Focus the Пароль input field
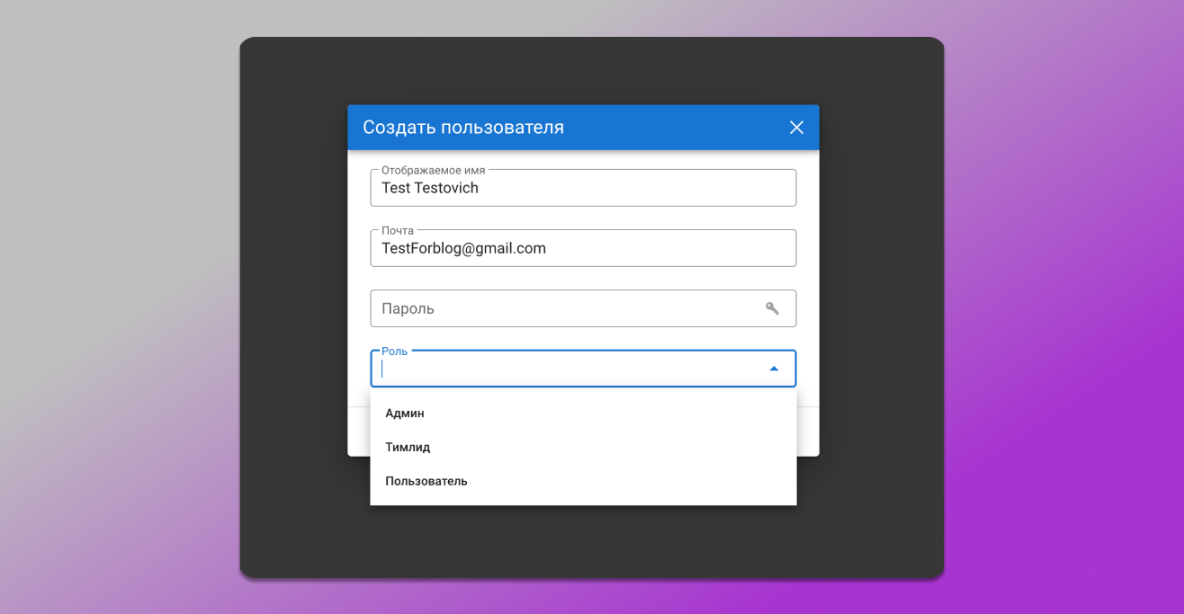This screenshot has width=1184, height=614. (x=567, y=308)
